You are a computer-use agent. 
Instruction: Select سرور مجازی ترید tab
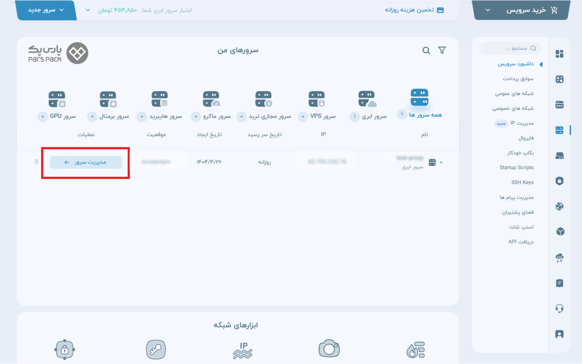point(264,106)
